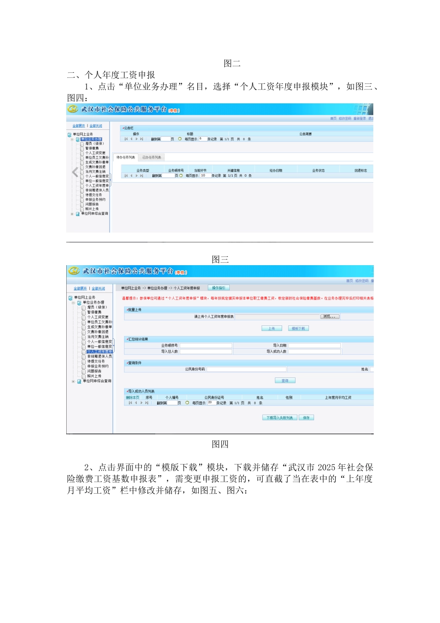Click document icon beside 问题报告 in 图四

pyautogui.click(x=84, y=371)
